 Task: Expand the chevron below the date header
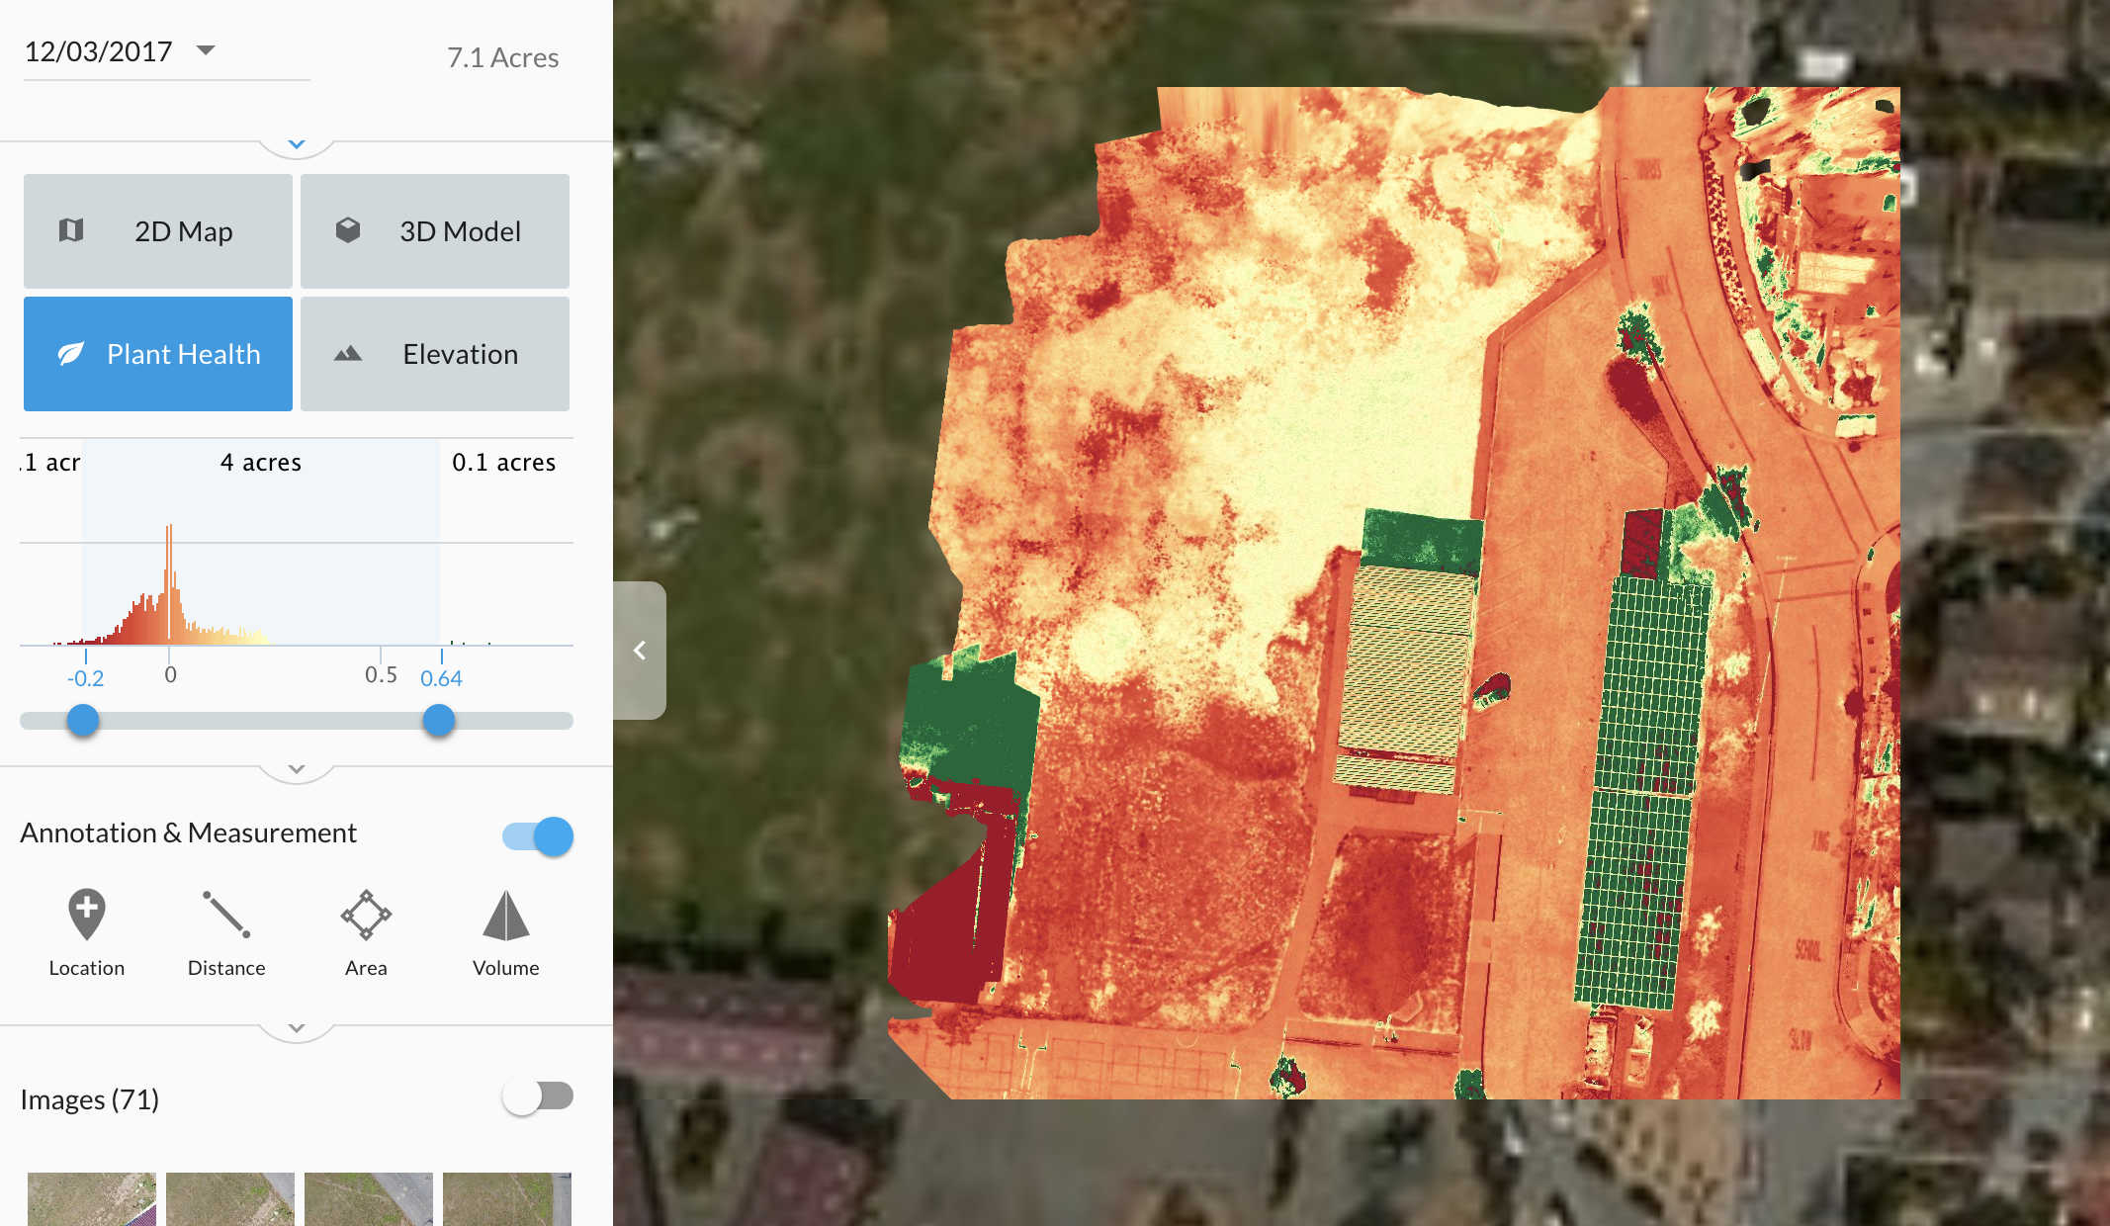point(297,144)
